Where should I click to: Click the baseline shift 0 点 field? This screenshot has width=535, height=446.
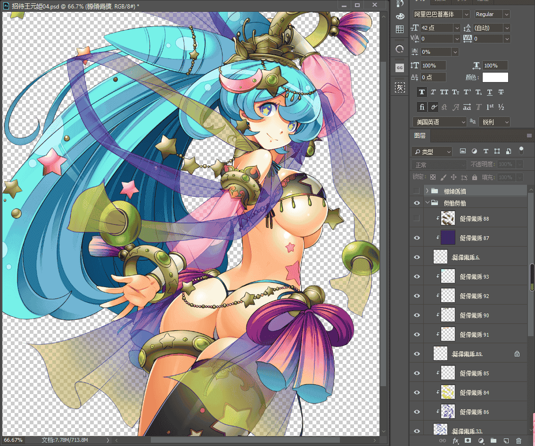[433, 77]
